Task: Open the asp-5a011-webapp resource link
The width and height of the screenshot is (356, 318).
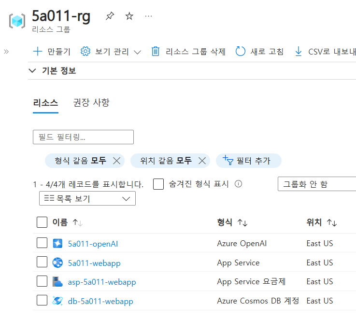Action: point(102,282)
